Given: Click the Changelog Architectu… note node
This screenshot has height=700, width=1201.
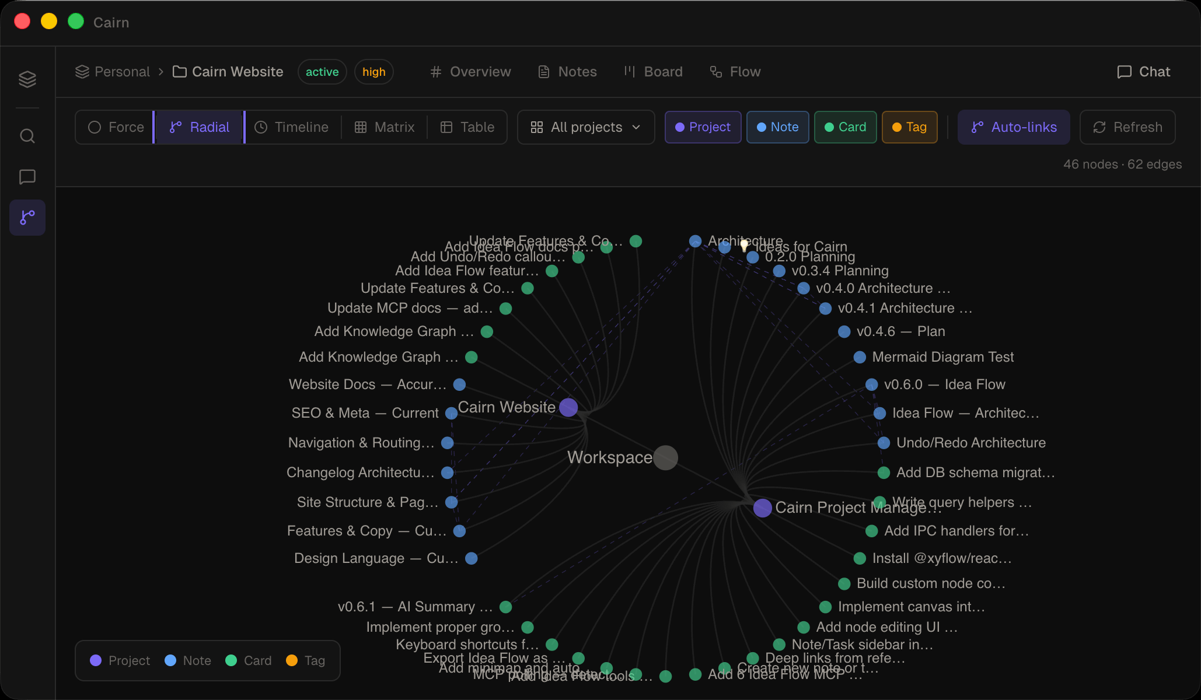Looking at the screenshot, I should coord(448,473).
